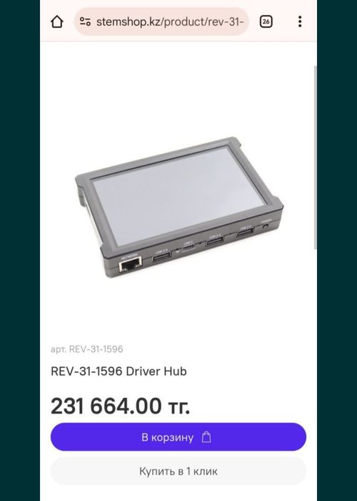The image size is (357, 501).
Task: Tap the round power button on the device
Action: point(266,226)
